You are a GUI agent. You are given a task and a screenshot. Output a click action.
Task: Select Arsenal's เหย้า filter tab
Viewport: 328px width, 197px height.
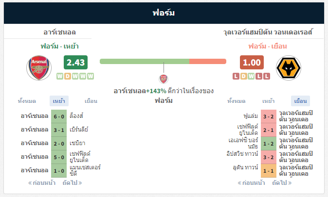(x=59, y=101)
